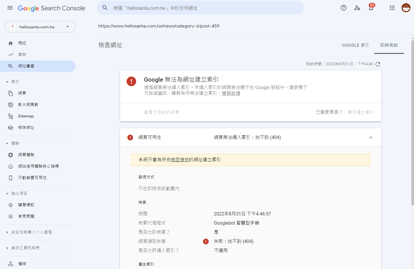Image resolution: width=414 pixels, height=269 pixels.
Task: Click the red error icon next to 失敗：找不到 (404)
Action: [x=206, y=241]
